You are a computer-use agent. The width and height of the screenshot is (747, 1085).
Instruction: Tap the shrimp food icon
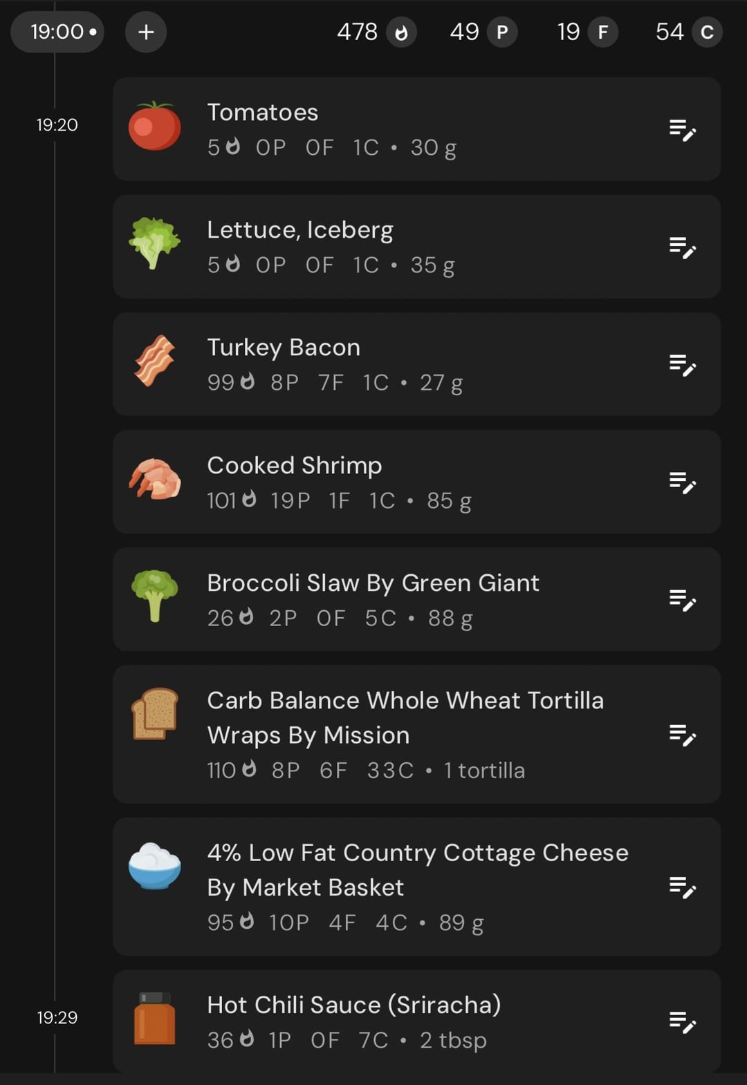[x=155, y=479]
